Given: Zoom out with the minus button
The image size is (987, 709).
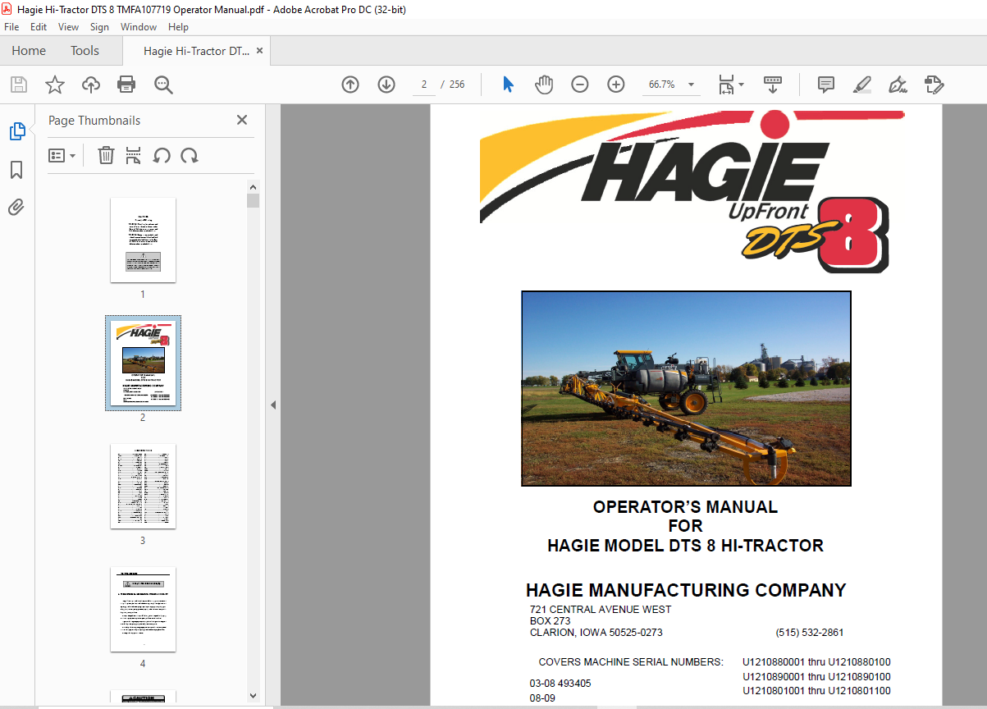Looking at the screenshot, I should tap(580, 85).
